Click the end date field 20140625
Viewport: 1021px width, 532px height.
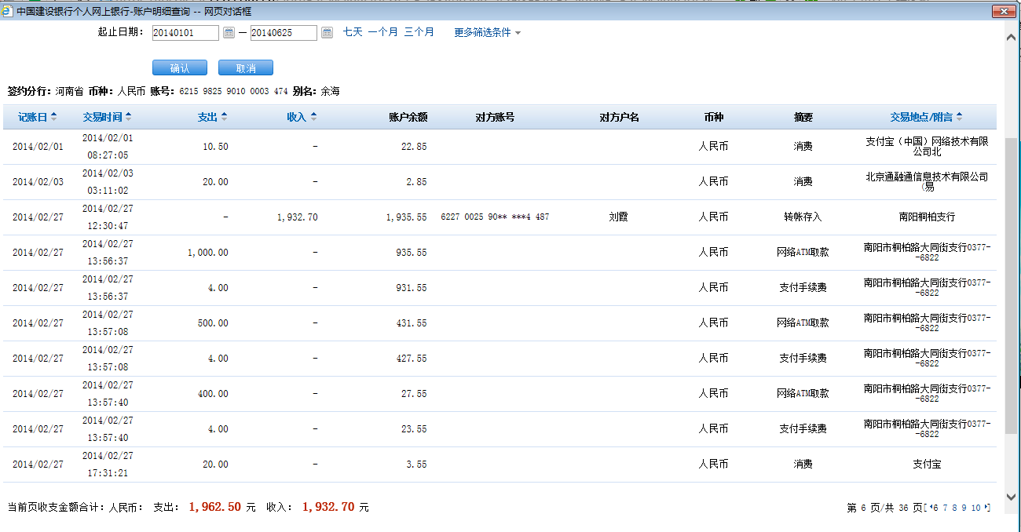[283, 33]
